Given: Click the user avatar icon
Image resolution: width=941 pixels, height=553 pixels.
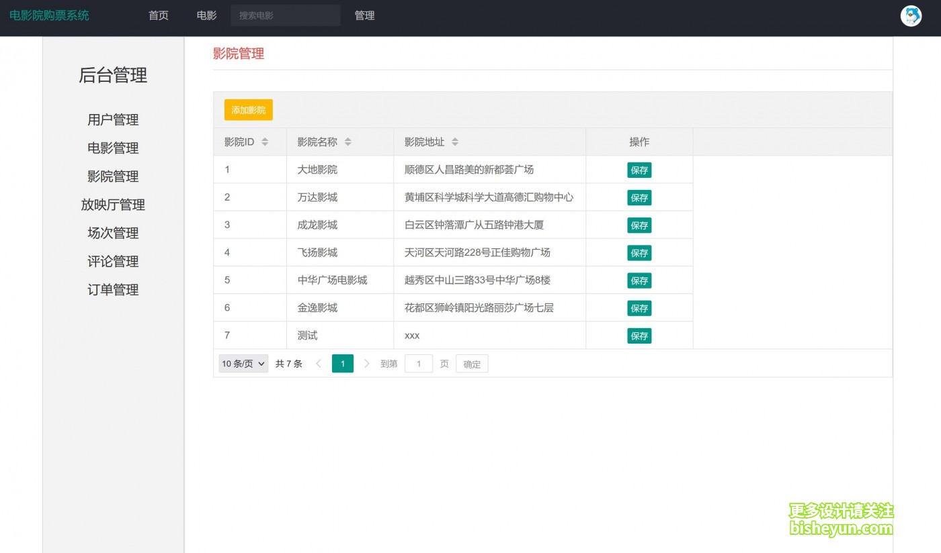Looking at the screenshot, I should pyautogui.click(x=911, y=15).
